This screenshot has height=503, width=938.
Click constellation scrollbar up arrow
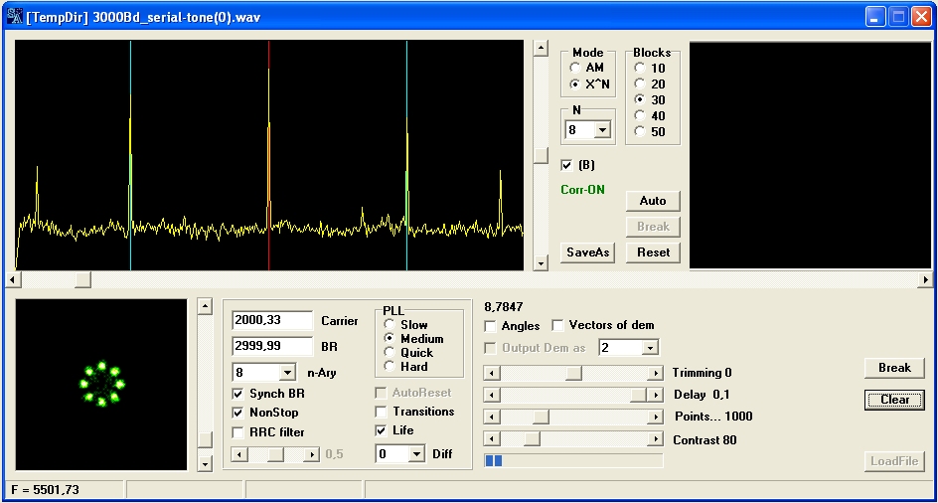(x=205, y=307)
